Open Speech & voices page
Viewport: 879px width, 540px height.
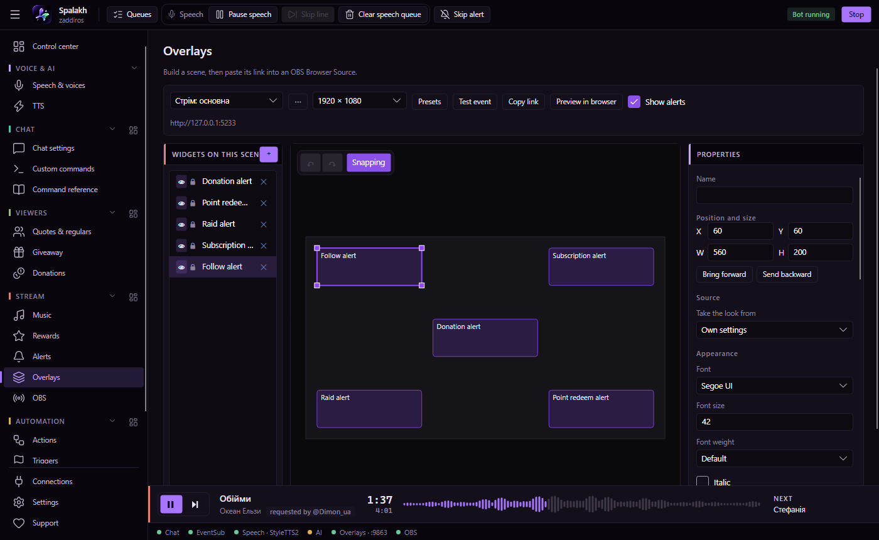coord(74,85)
